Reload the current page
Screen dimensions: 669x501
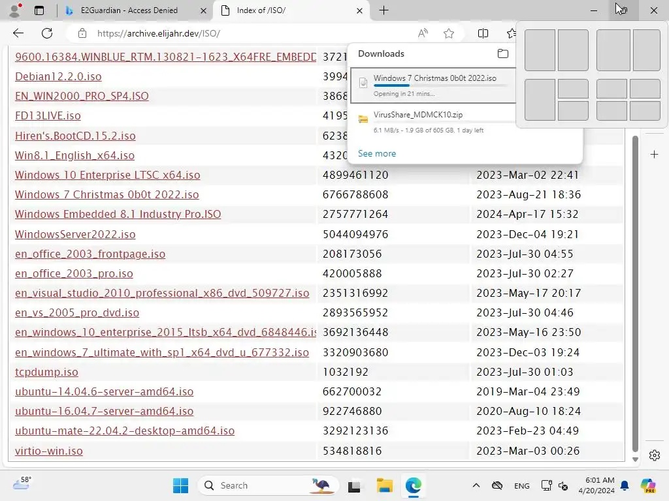click(x=47, y=33)
